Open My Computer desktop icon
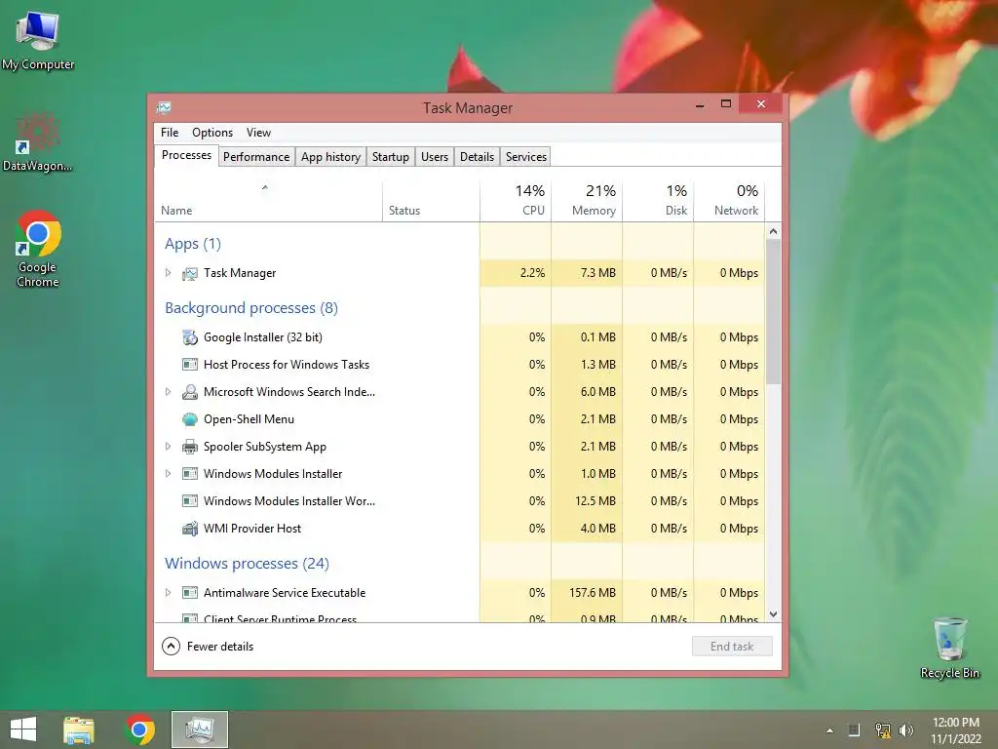 (x=38, y=39)
